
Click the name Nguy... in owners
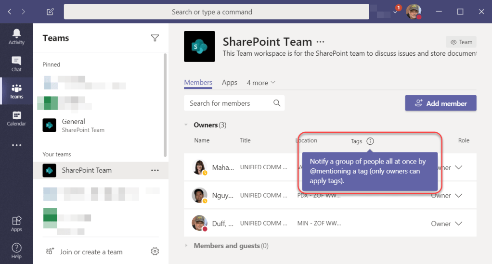[223, 195]
